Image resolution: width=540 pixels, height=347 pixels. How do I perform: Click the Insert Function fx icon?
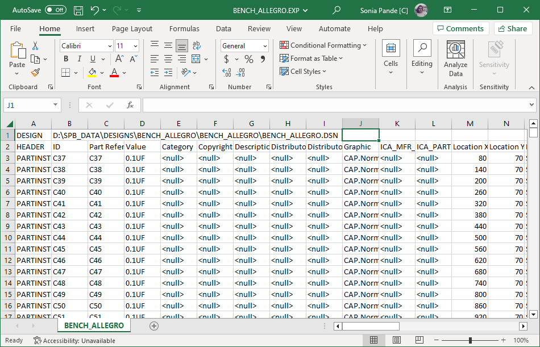(x=130, y=105)
